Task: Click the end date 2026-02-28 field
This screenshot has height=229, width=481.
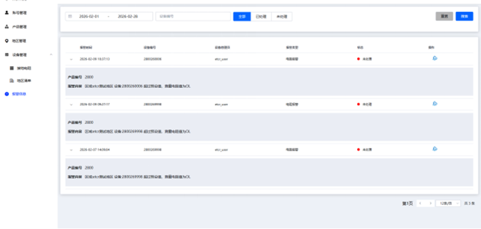Action: point(128,16)
